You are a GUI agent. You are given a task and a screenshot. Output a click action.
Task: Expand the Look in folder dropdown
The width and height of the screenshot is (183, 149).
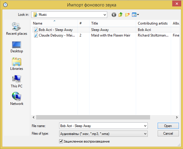point(105,15)
